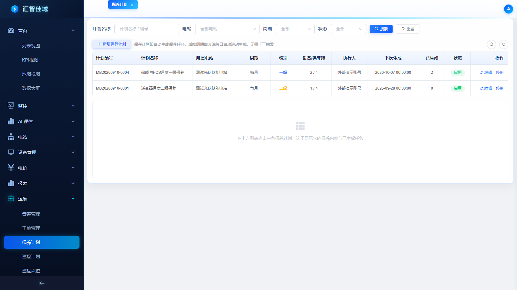517x290 pixels.
Task: Open the 电站 filter dropdown
Action: pyautogui.click(x=227, y=29)
